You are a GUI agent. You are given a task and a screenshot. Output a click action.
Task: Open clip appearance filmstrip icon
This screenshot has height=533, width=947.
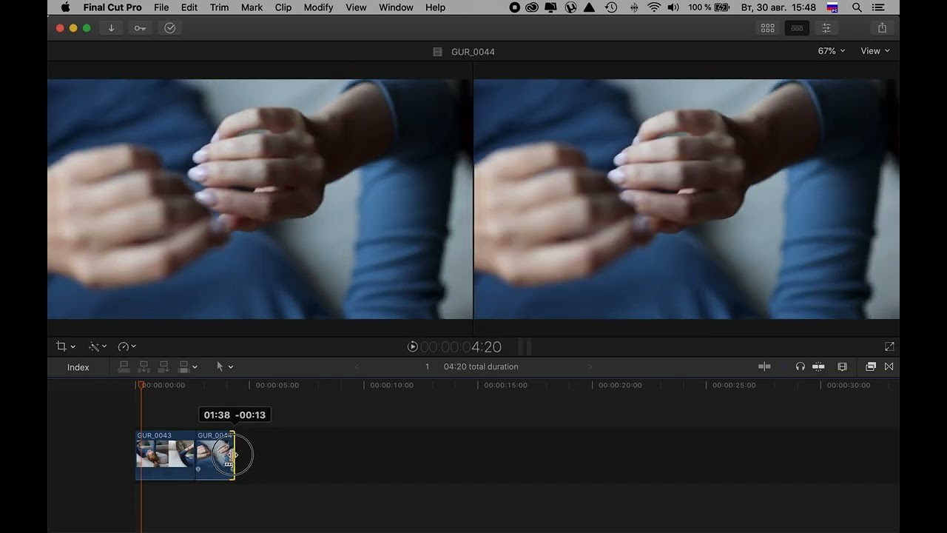(x=842, y=366)
